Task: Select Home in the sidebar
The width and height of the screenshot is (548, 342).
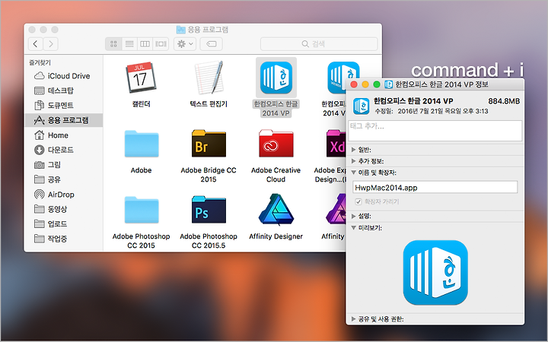Action: (x=64, y=135)
